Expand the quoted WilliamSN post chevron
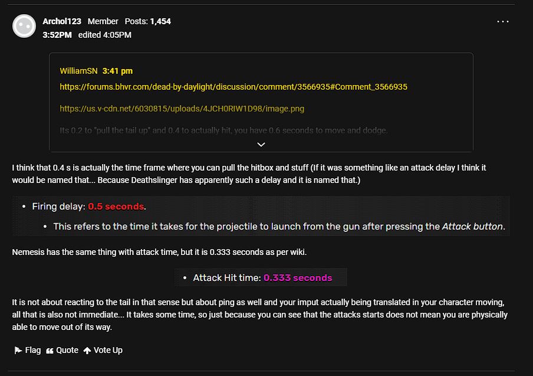This screenshot has height=376, width=533. (261, 145)
